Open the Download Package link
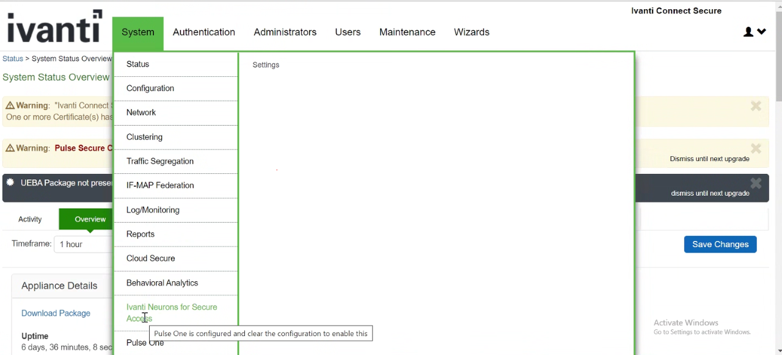The image size is (782, 355). coord(56,313)
